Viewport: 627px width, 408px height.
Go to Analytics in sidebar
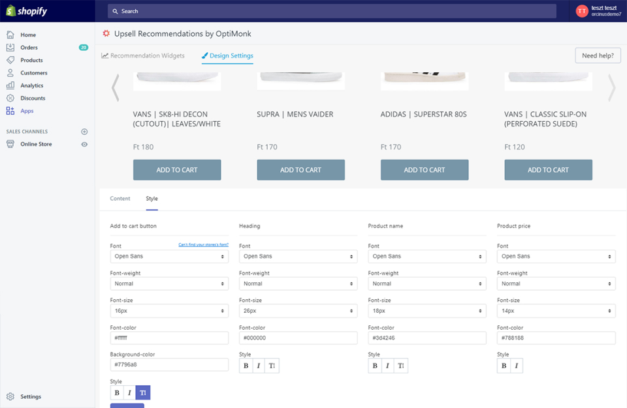32,85
